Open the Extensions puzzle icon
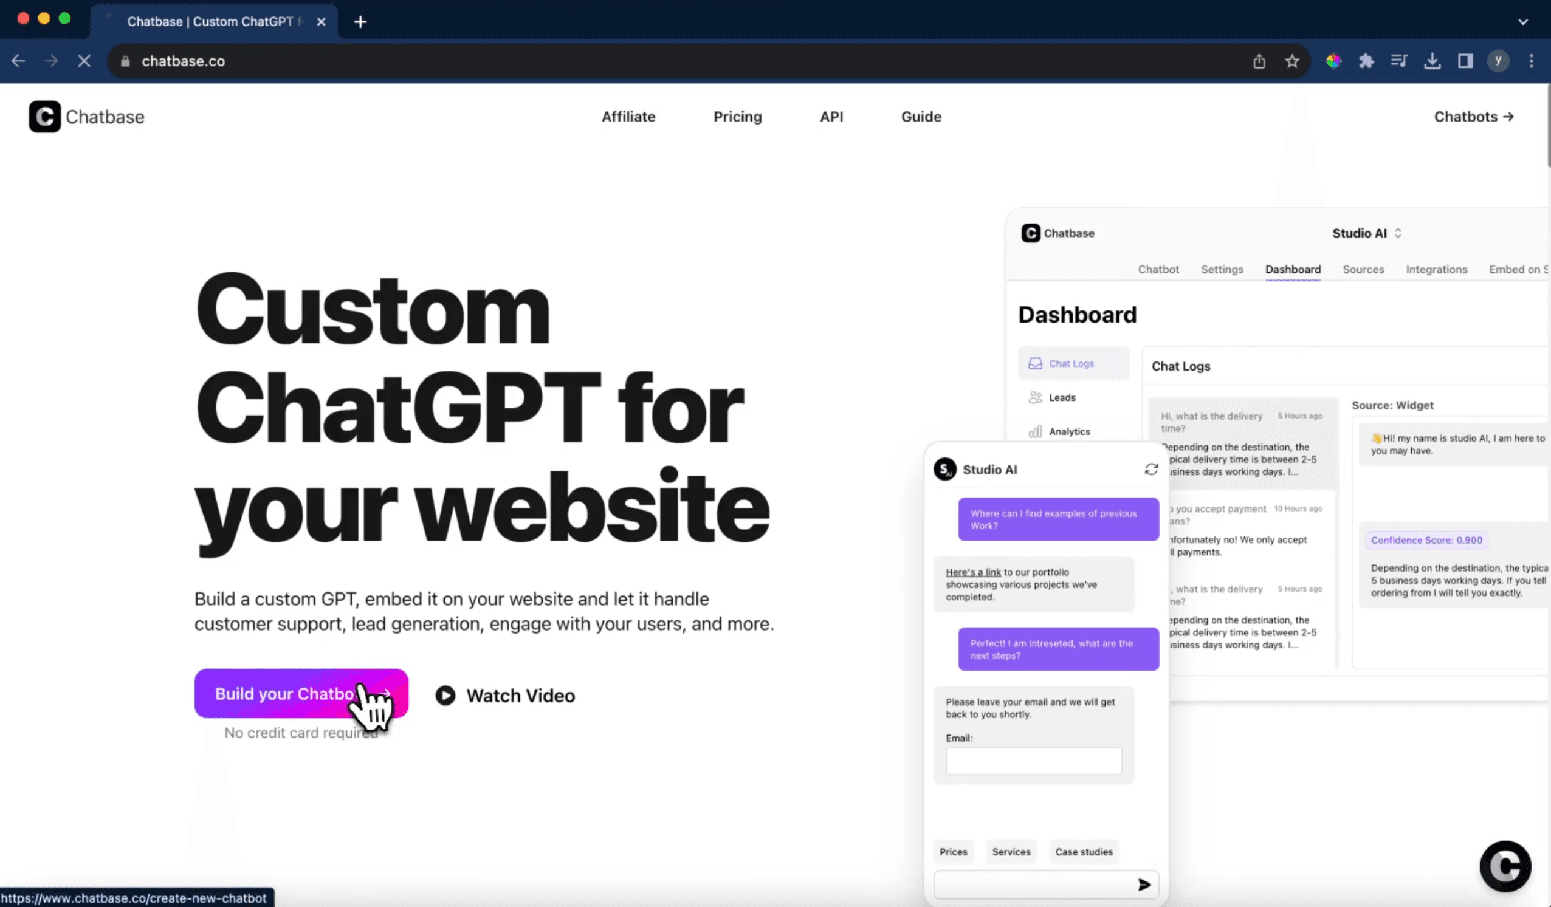The image size is (1551, 907). click(x=1366, y=61)
